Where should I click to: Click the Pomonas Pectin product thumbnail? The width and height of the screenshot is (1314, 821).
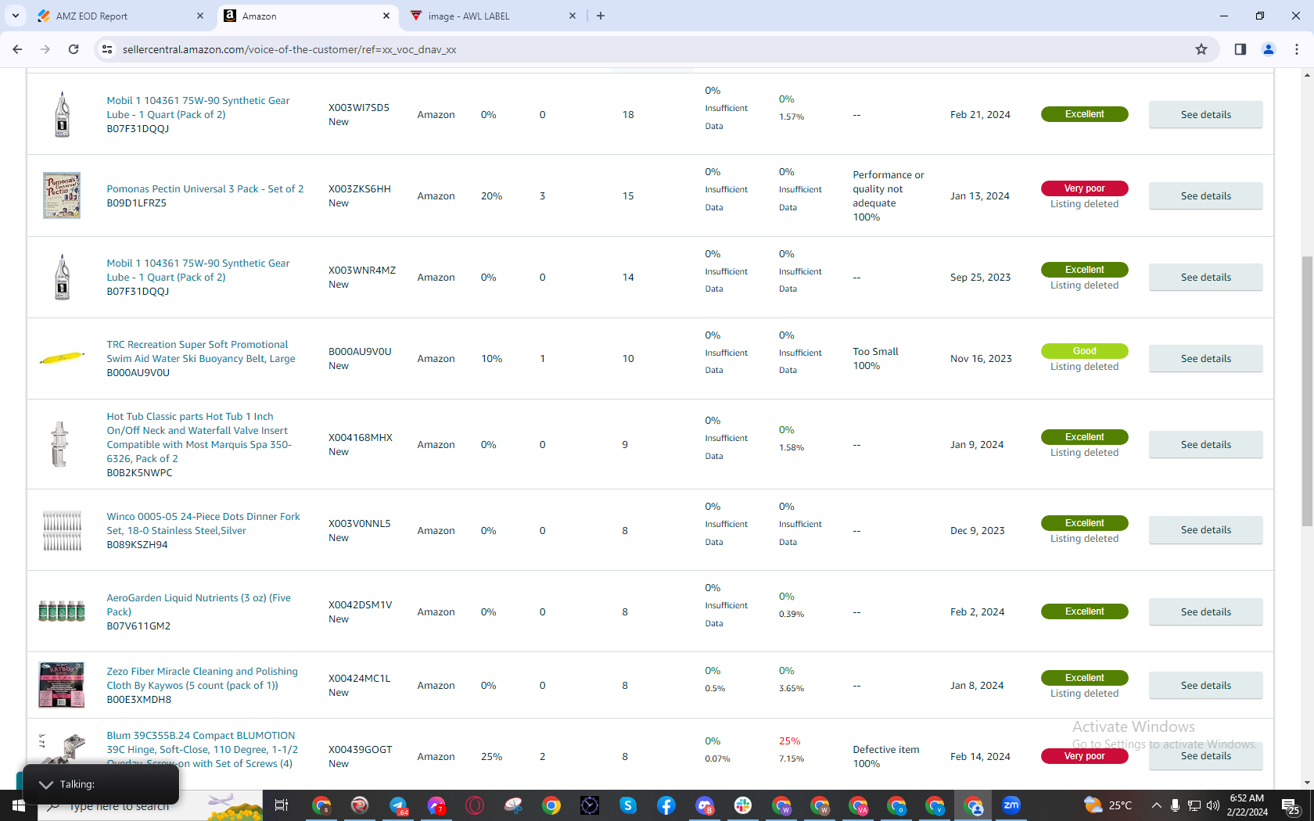point(62,195)
